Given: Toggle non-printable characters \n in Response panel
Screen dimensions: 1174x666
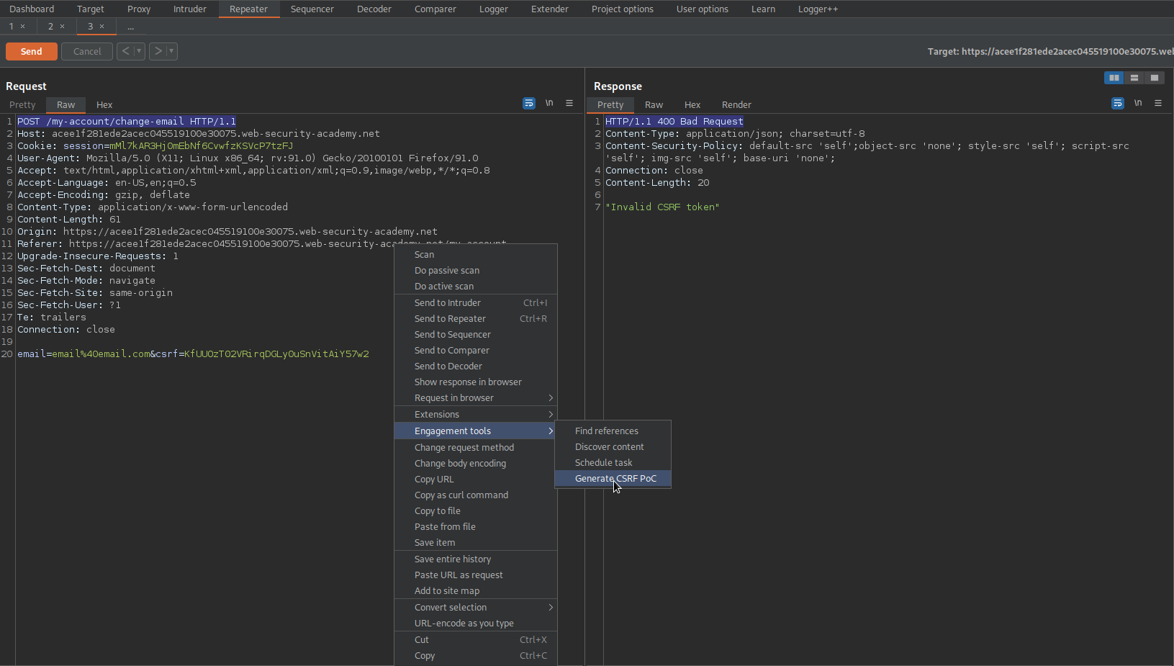Looking at the screenshot, I should (x=1138, y=104).
